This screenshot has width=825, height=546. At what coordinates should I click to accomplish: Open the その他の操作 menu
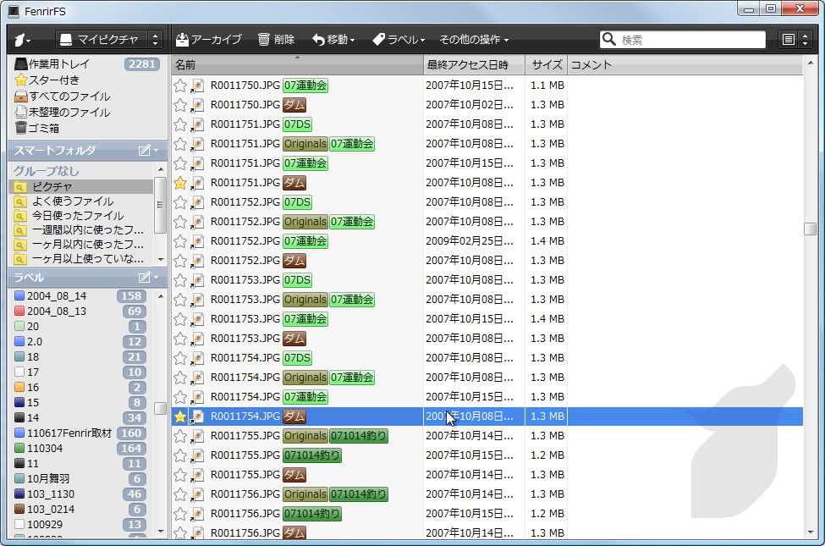[x=472, y=39]
